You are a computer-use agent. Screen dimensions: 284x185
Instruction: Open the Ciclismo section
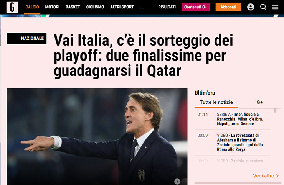[95, 7]
